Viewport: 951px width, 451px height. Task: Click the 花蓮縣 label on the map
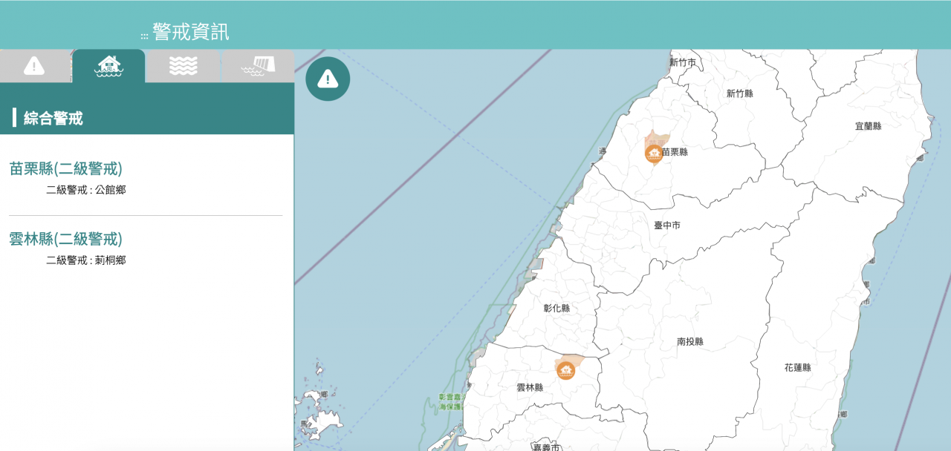coord(797,368)
